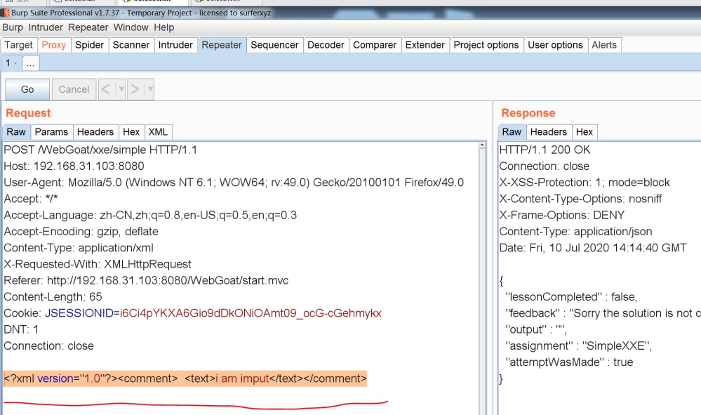The image size is (701, 415).
Task: Select the Repeater tool tab
Action: tap(222, 45)
